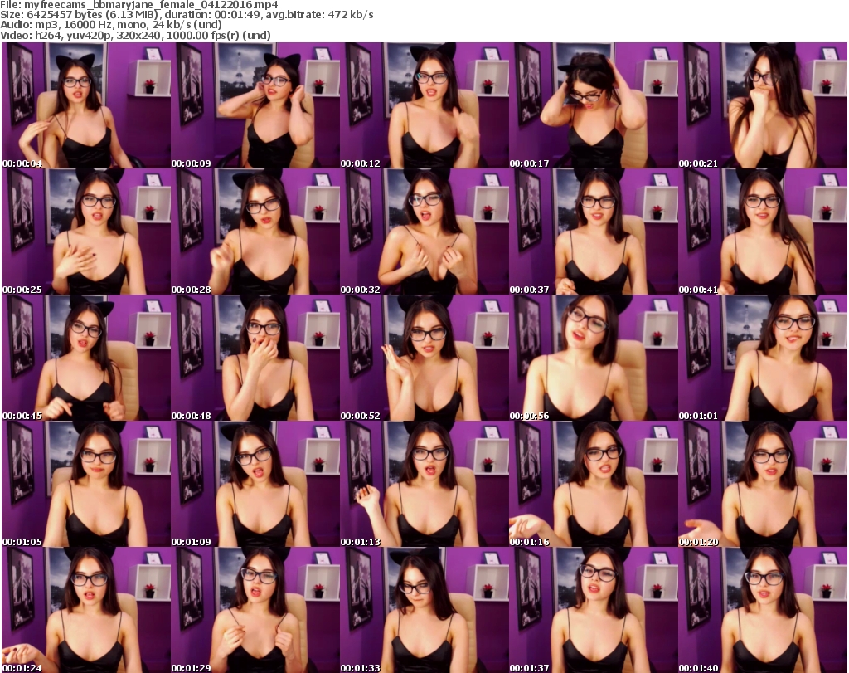
Task: Click the thumbnail timestamped 00:00:04
Action: [86, 106]
